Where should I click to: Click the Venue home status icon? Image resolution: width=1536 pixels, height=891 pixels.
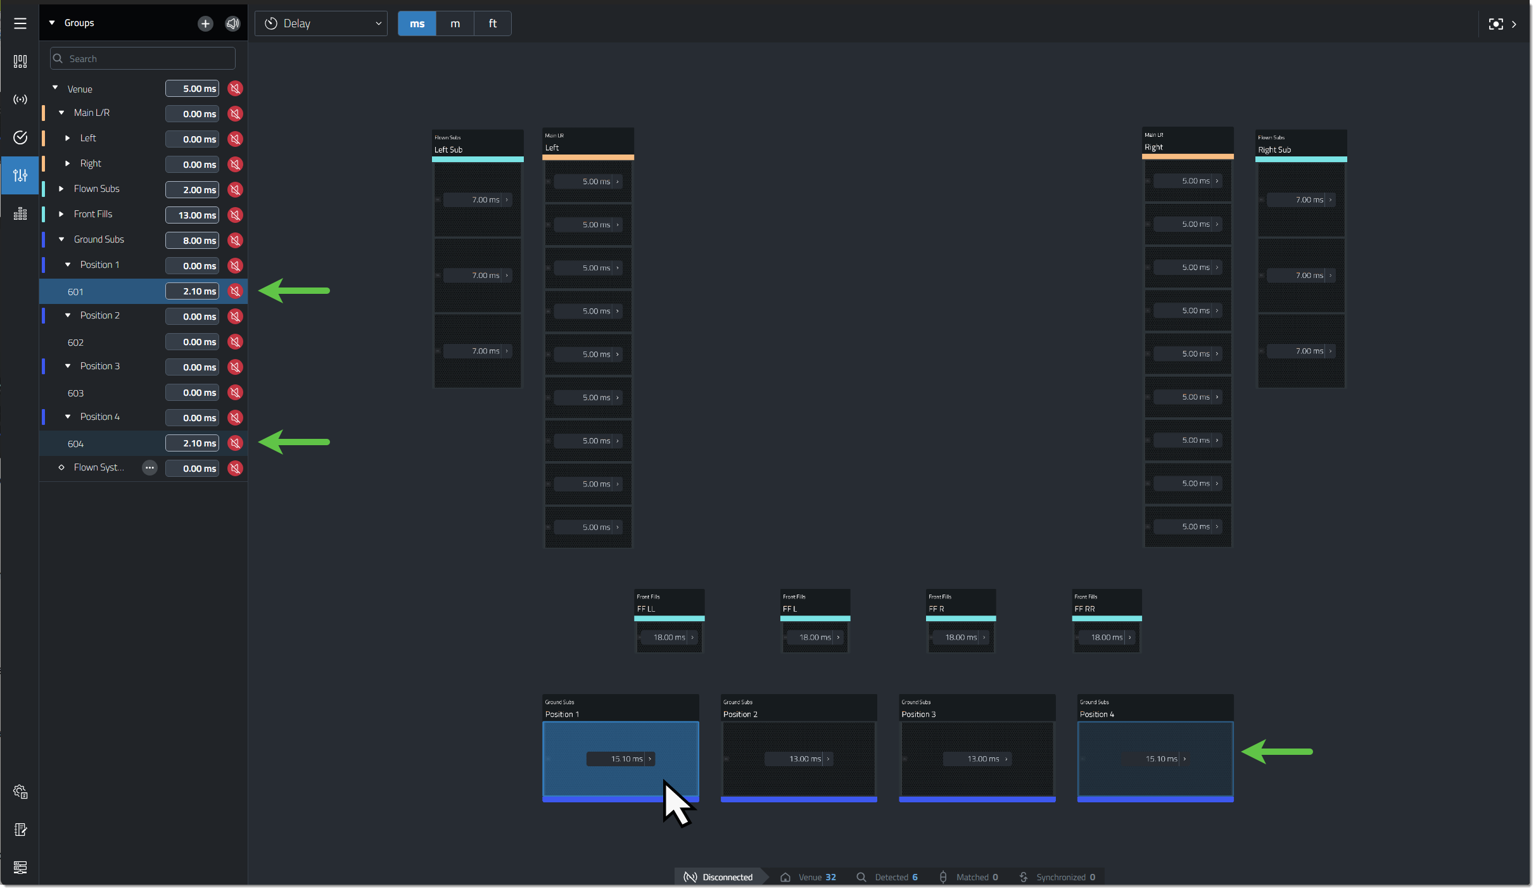tap(785, 877)
